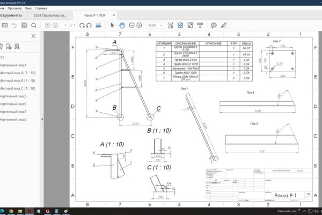This screenshot has width=322, height=215.
Task: Open bookmark Чертежный вид7
Action: 13,112
